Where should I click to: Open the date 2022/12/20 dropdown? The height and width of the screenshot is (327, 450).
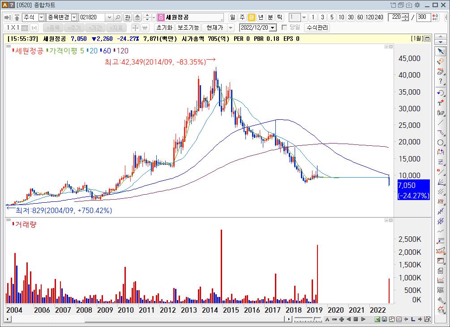coord(273,28)
